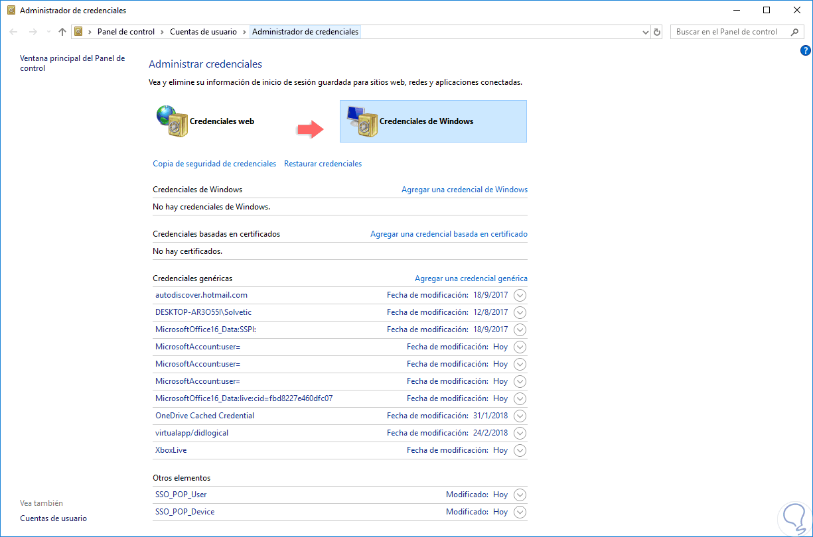Expand XboxLive credential chevron
Image resolution: width=813 pixels, height=537 pixels.
[x=520, y=450]
